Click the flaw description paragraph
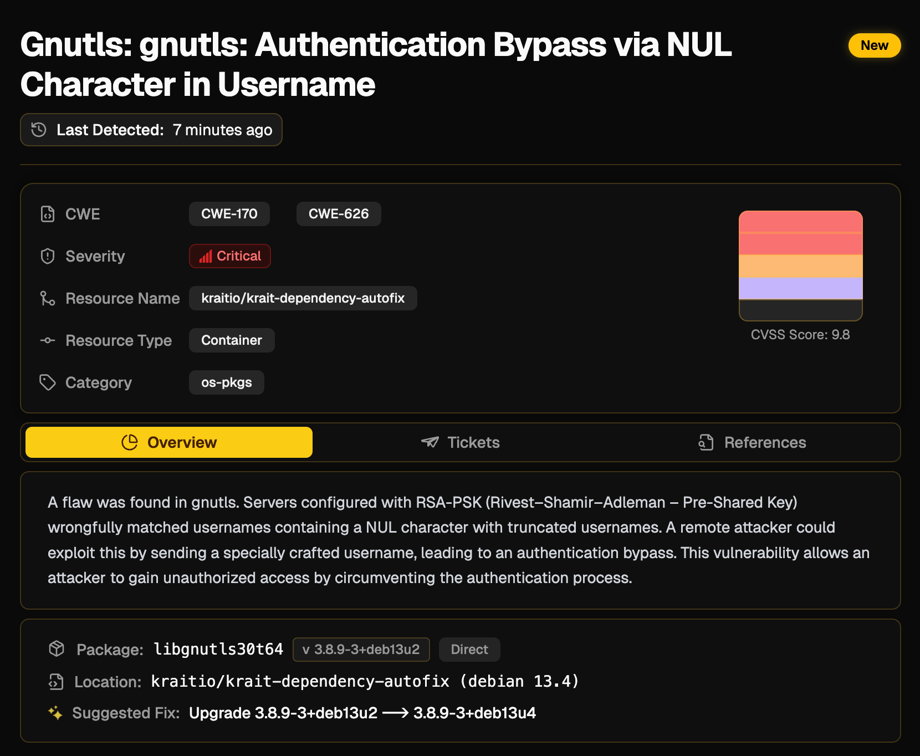 (x=459, y=540)
